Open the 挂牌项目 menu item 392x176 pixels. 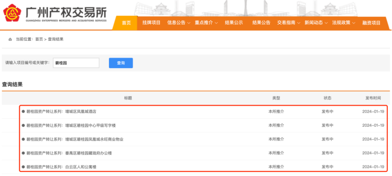(151, 23)
